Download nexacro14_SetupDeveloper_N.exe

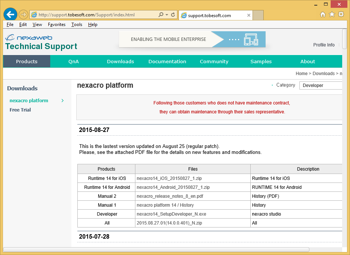coord(171,214)
